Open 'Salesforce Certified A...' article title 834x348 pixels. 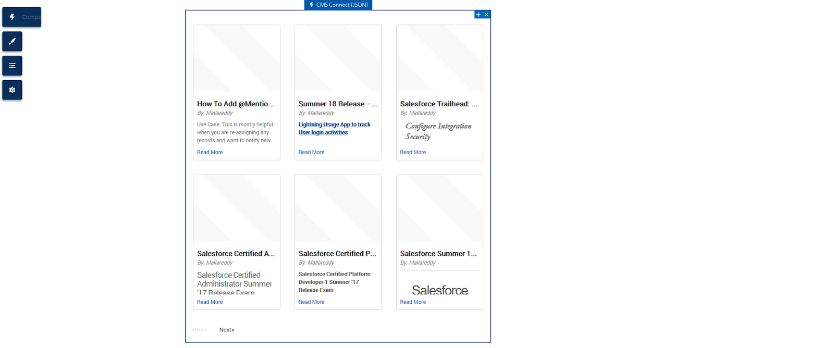click(x=236, y=253)
